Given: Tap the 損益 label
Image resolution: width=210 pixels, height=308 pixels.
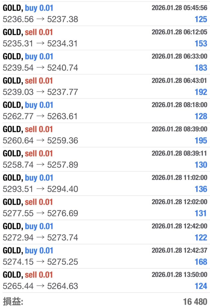Looking at the screenshot, I should 13,301.
